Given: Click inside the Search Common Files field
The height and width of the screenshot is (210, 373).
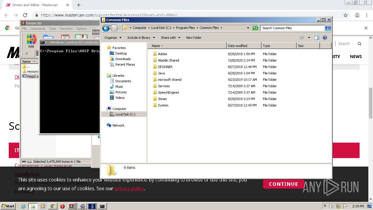Looking at the screenshot, I should [x=292, y=28].
